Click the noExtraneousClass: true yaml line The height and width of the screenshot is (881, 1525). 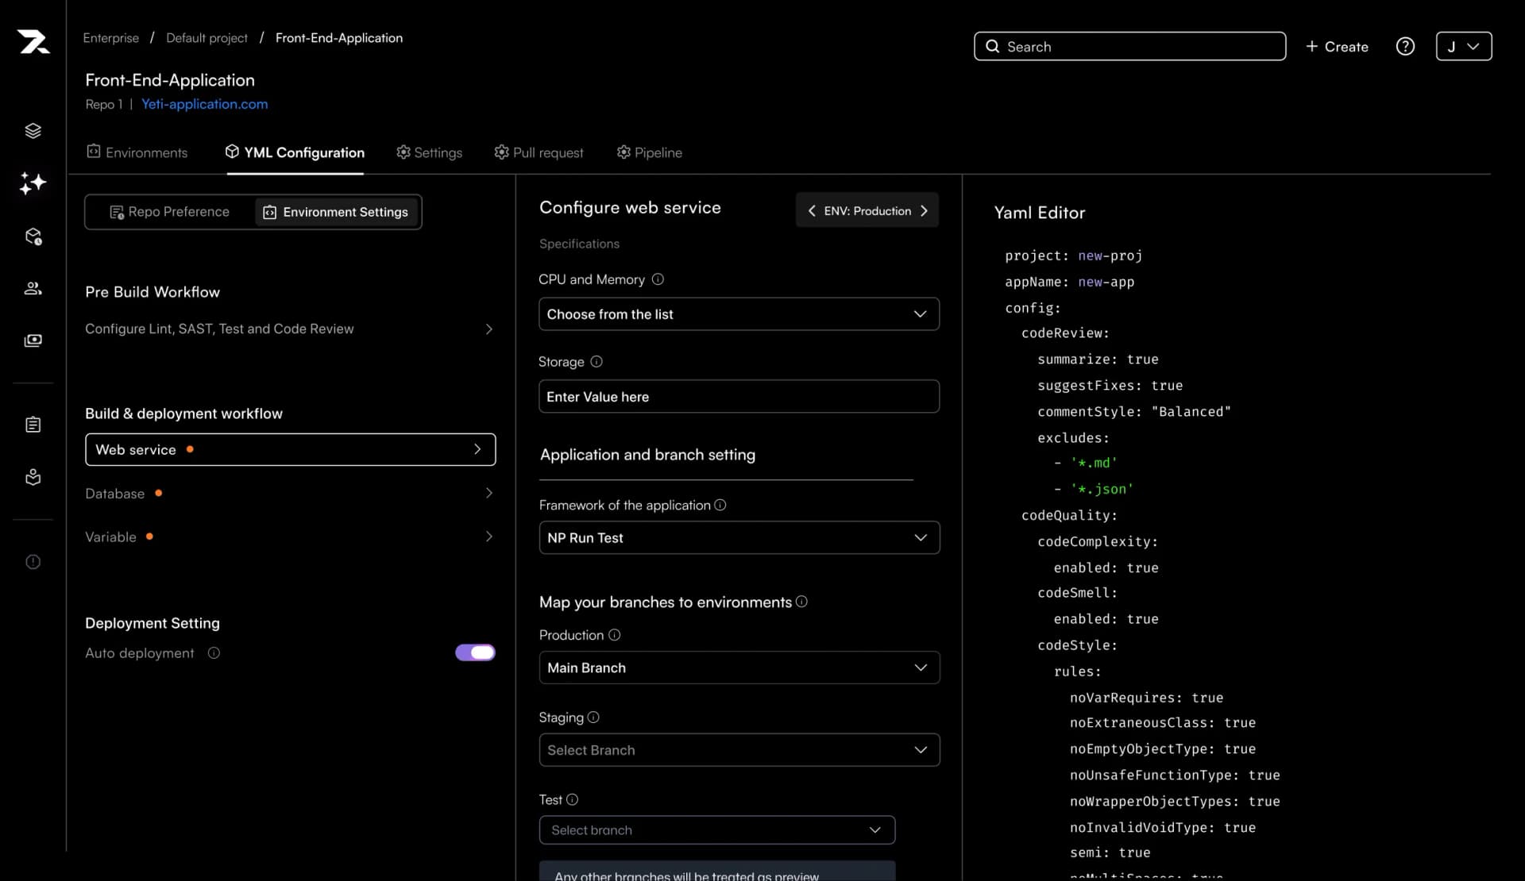tap(1163, 722)
